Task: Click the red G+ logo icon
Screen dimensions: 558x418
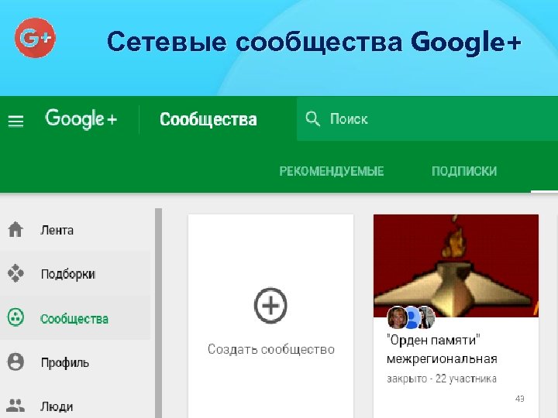Action: 35,38
